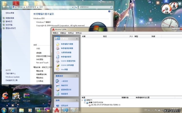The height and width of the screenshot is (113, 182).
Task: Switch to Alcohol 120% taskbar button
Action: 56,110
